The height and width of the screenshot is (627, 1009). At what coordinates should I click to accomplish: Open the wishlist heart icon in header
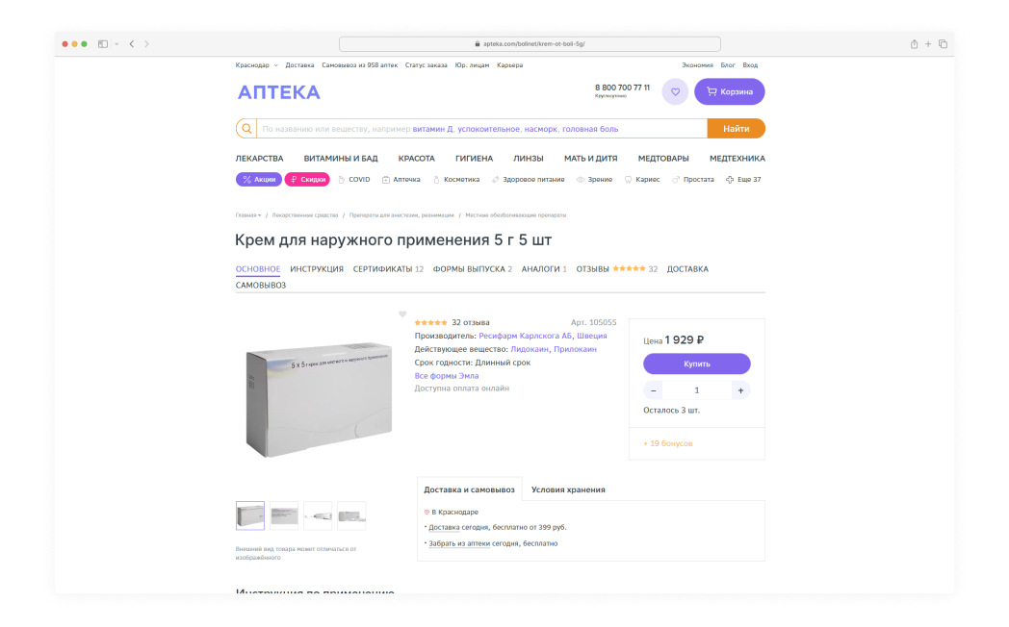tap(675, 92)
